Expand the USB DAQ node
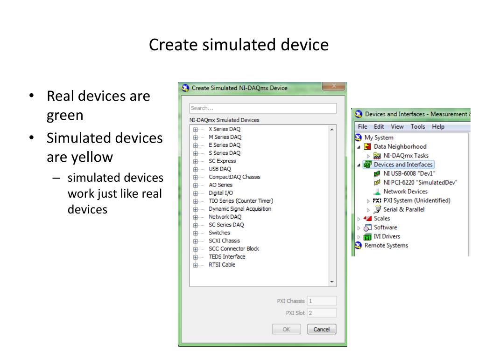Viewport: 478px width, 358px height. (x=196, y=169)
